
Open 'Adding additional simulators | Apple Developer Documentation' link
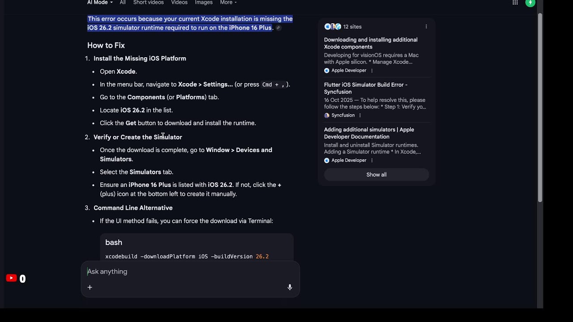[x=369, y=133]
